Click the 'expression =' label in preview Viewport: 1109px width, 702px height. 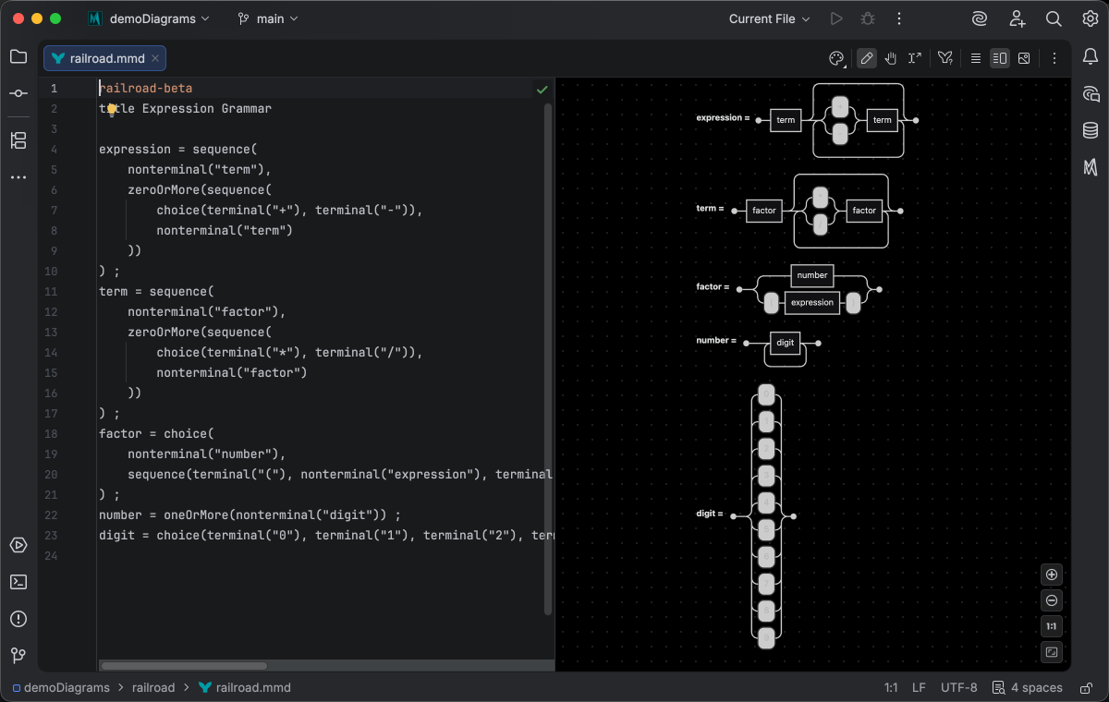click(x=723, y=118)
